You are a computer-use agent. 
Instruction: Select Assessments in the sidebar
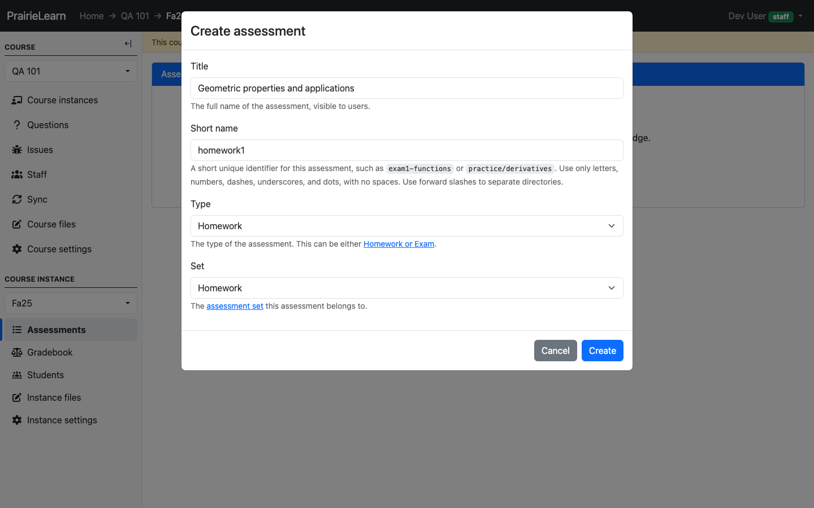coord(70,330)
